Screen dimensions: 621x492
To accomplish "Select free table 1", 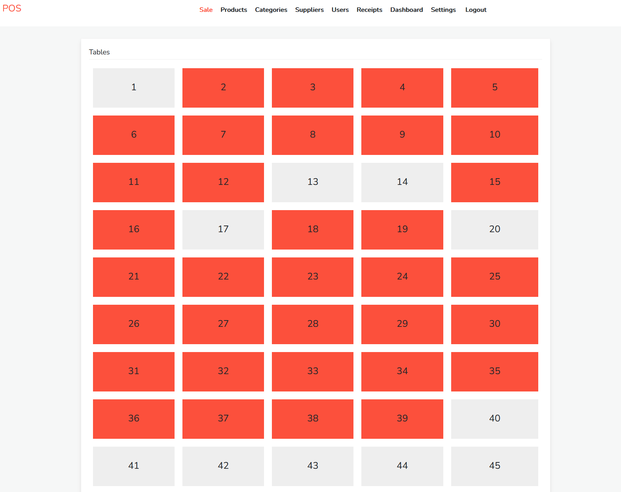I will click(x=134, y=88).
